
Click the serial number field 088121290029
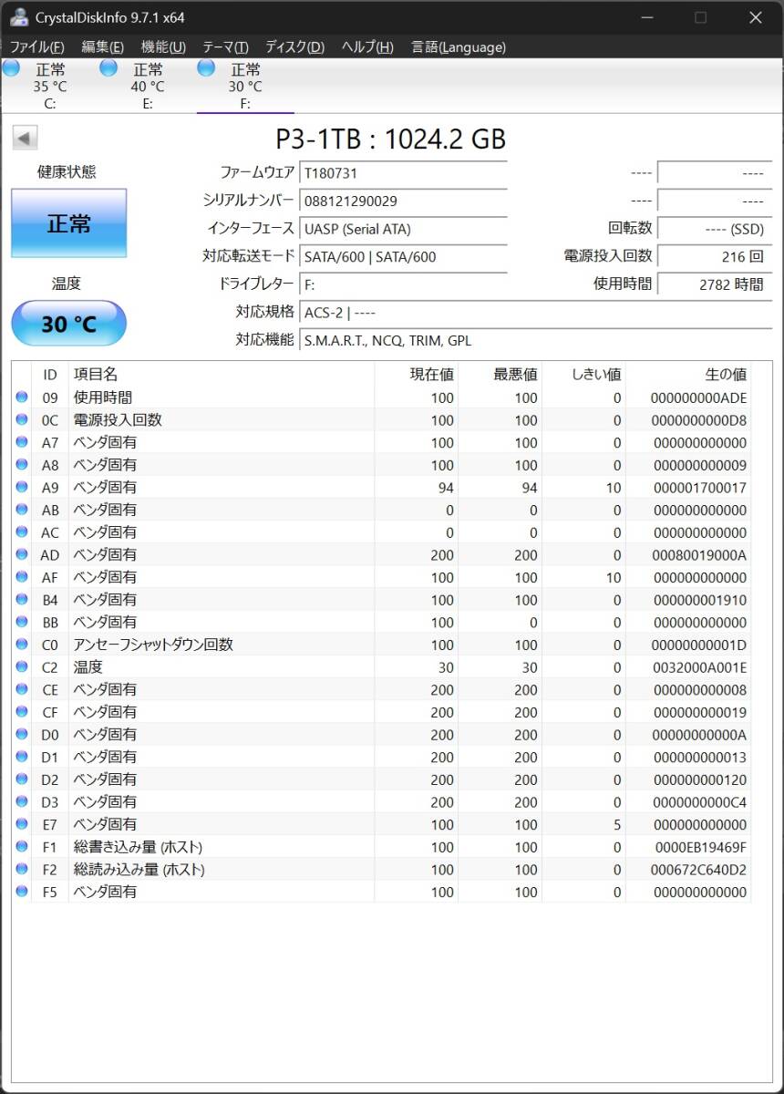tap(403, 201)
